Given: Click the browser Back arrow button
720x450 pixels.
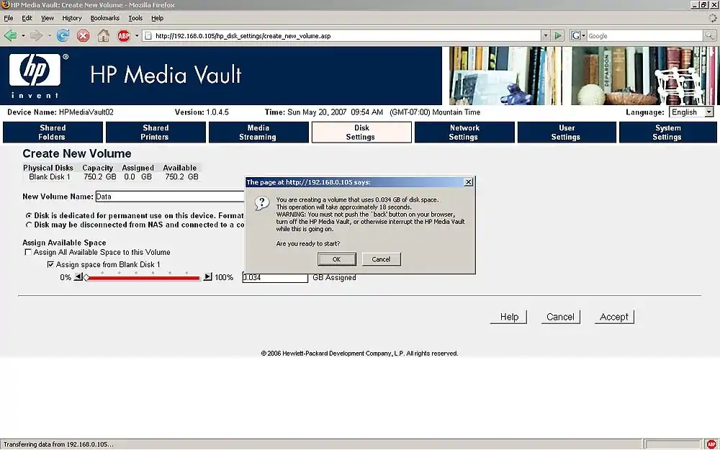Looking at the screenshot, I should 10,35.
